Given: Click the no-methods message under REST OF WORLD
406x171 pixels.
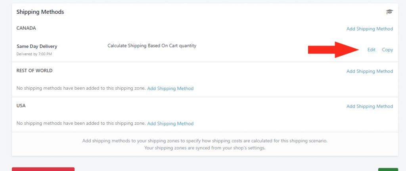Looking at the screenshot, I should [81, 88].
